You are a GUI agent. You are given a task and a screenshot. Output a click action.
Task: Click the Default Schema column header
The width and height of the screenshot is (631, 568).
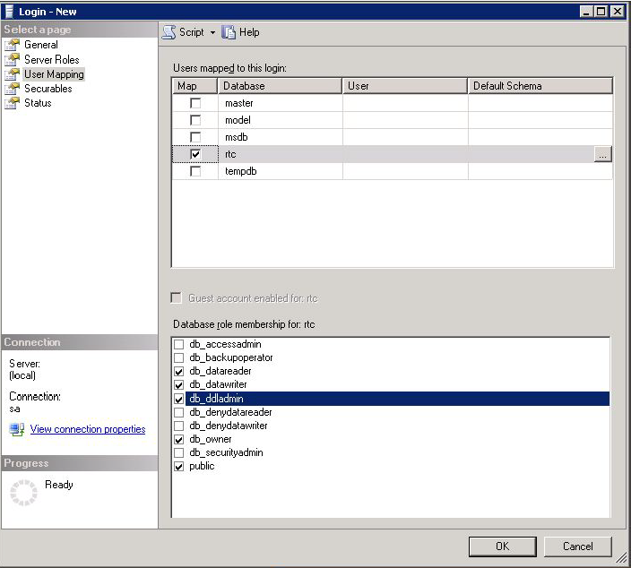click(x=540, y=86)
